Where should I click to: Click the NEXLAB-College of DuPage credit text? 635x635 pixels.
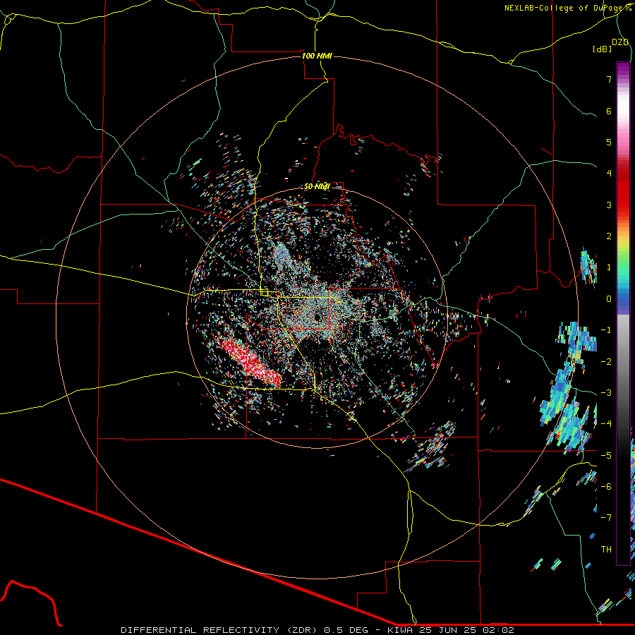(568, 8)
